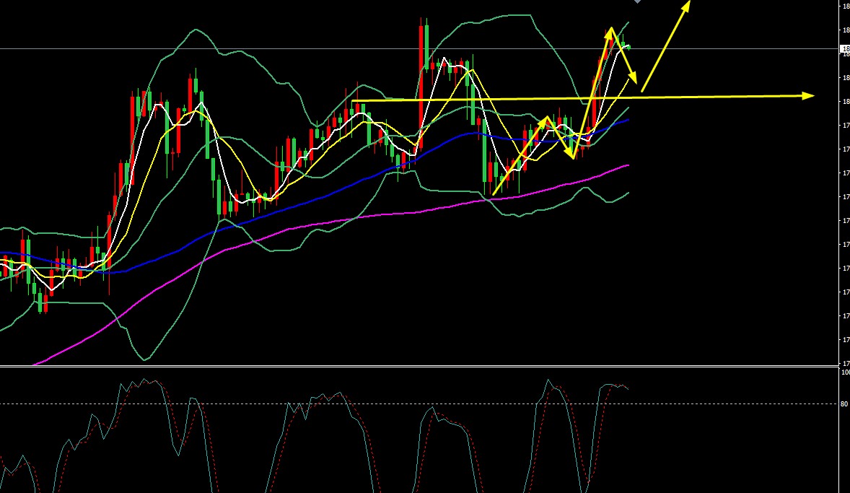Click the gray chart shift triangle marker
This screenshot has height=493, width=850.
click(x=636, y=2)
